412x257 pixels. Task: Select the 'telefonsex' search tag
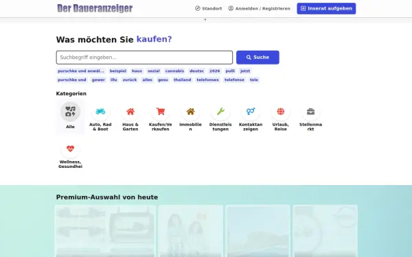click(x=208, y=79)
